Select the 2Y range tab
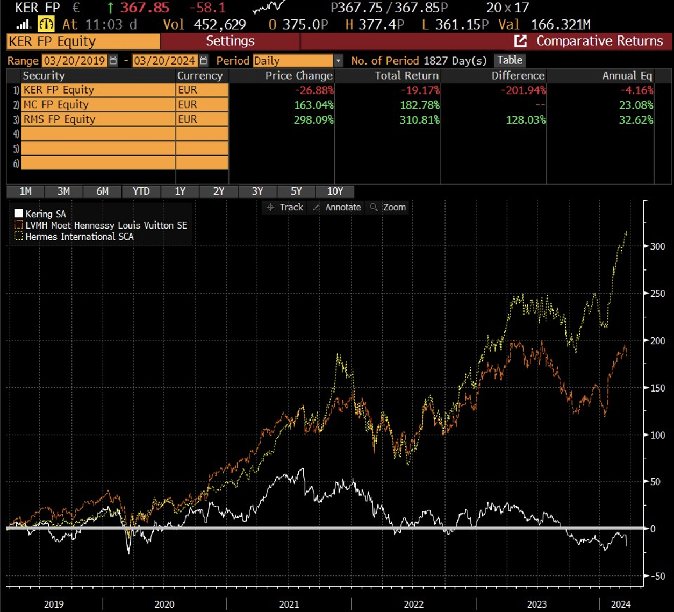Image resolution: width=674 pixels, height=612 pixels. click(x=219, y=191)
